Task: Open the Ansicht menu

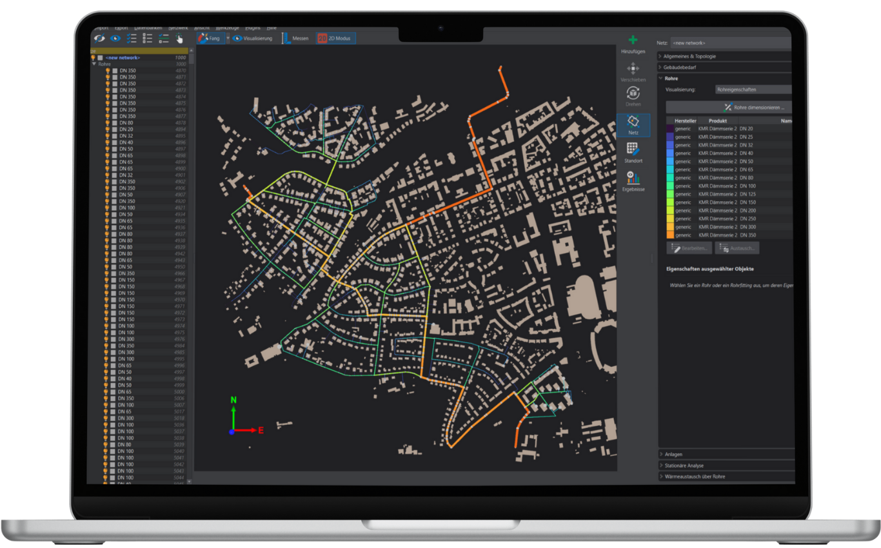Action: click(201, 28)
